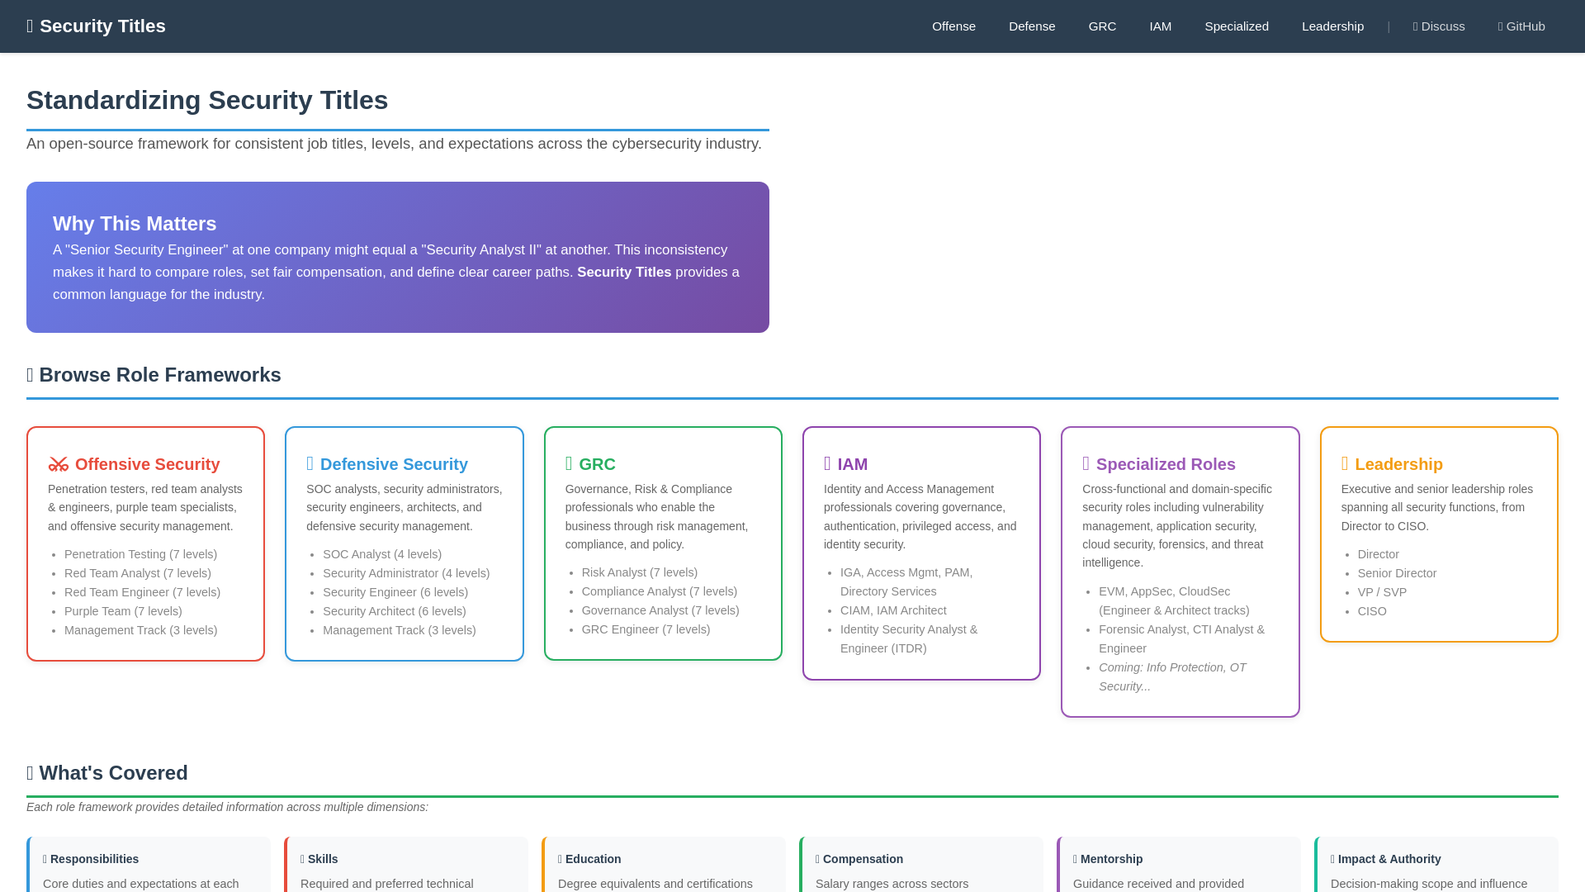Click the IAM card heading icon
1585x892 pixels.
click(827, 464)
